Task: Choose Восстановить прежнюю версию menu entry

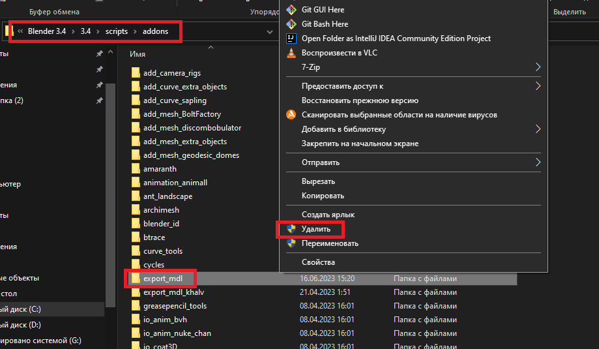Action: pos(360,100)
